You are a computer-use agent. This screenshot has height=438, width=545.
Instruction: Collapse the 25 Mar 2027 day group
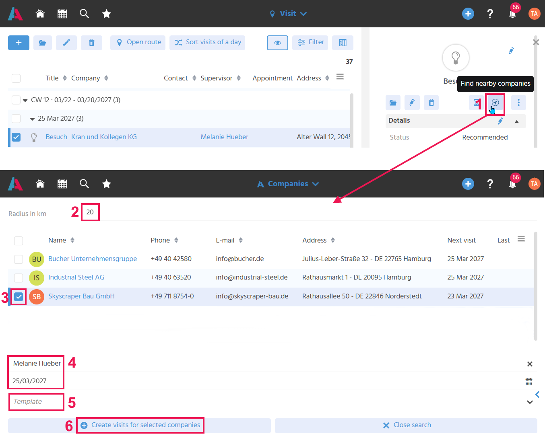[33, 119]
